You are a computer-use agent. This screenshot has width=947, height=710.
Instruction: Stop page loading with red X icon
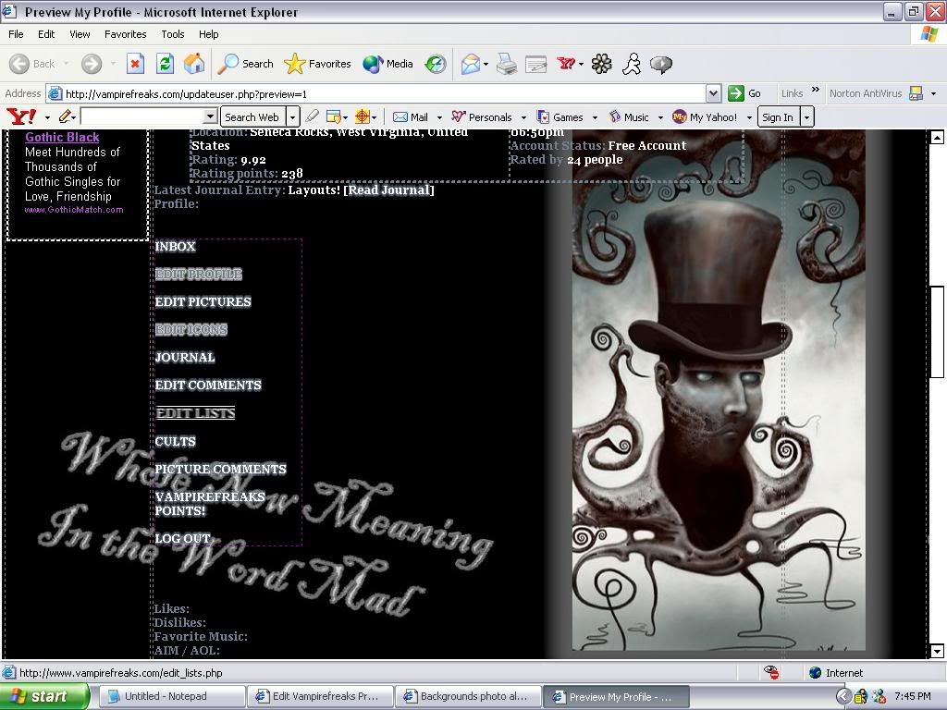[x=135, y=64]
